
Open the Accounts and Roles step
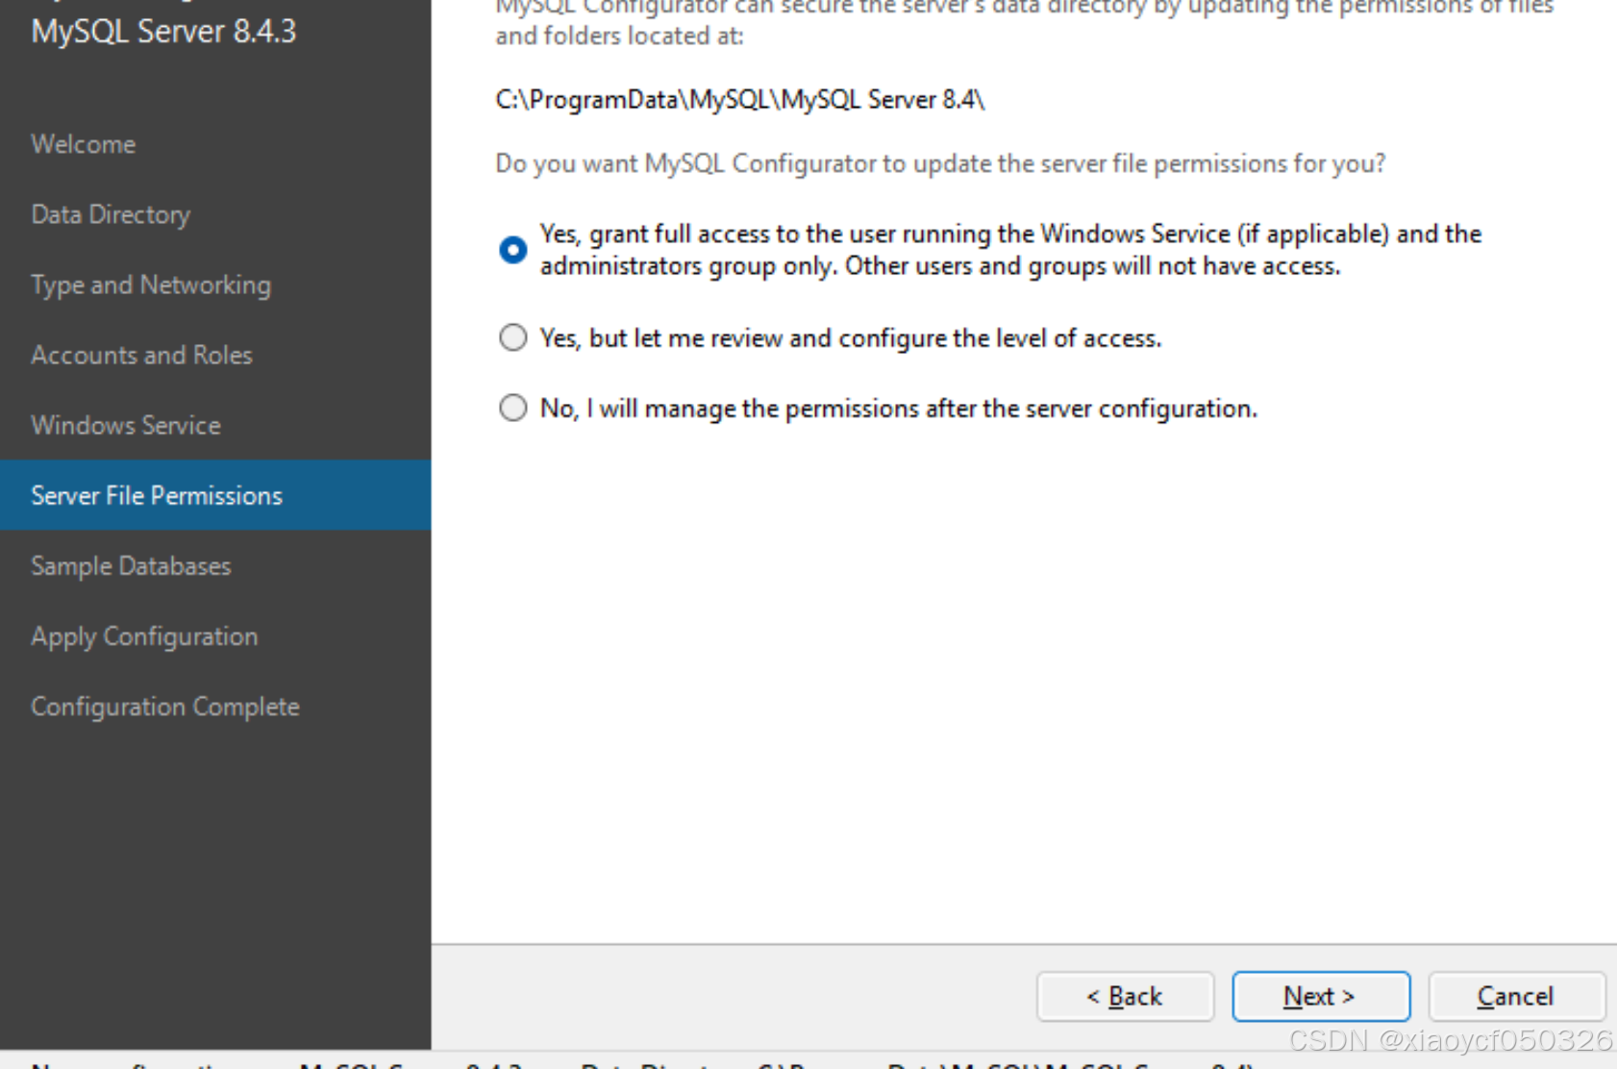(141, 355)
